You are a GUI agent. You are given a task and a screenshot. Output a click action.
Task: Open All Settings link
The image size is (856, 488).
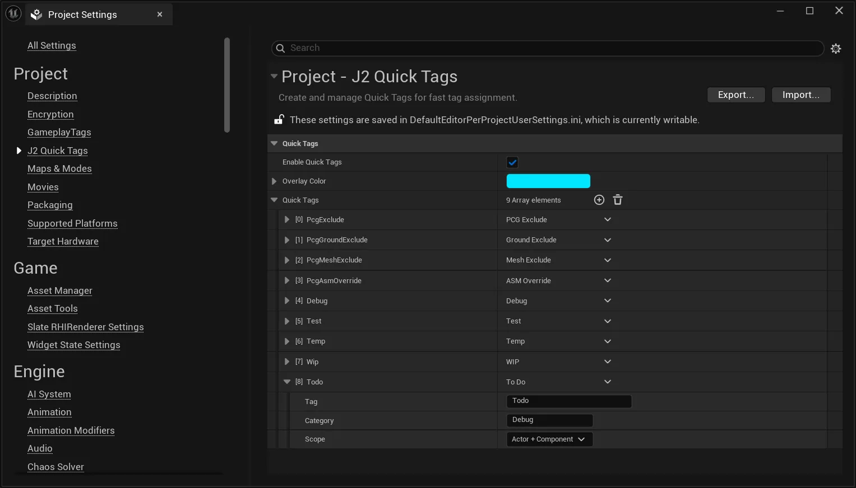pos(52,45)
